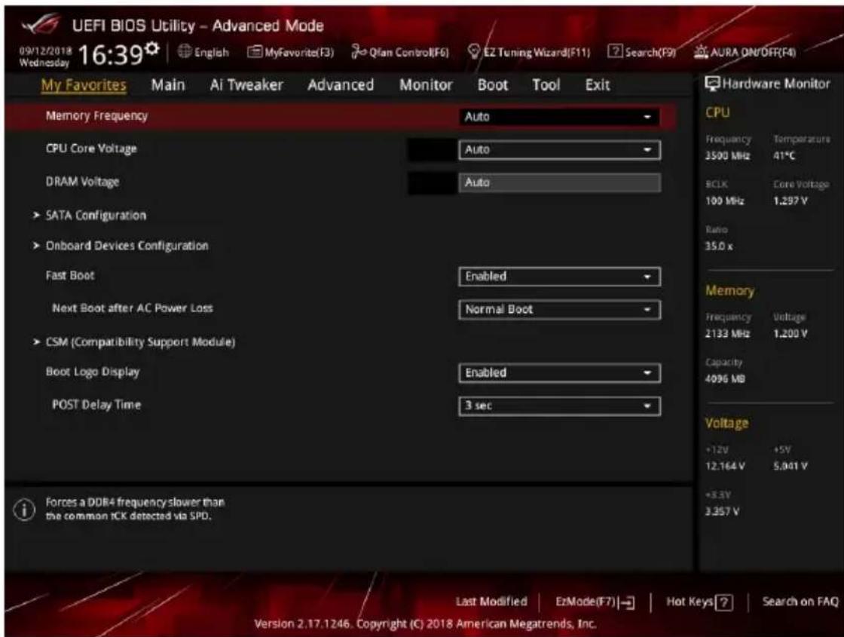This screenshot has width=844, height=637.
Task: Click the CPU frequency 3500 MHz value
Action: [x=727, y=156]
